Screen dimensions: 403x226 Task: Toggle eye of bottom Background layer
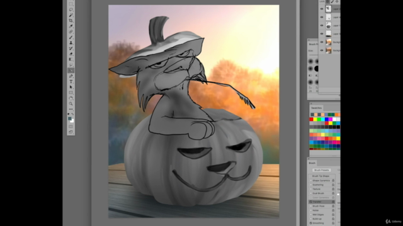[322, 50]
